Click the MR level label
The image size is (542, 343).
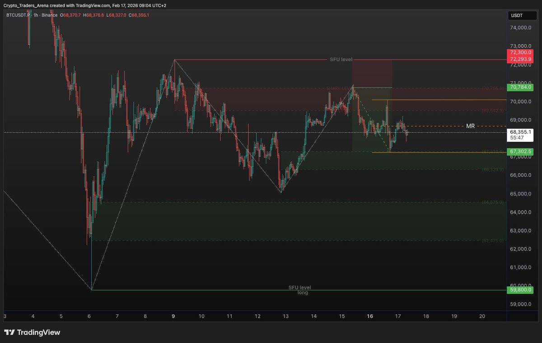coord(470,126)
